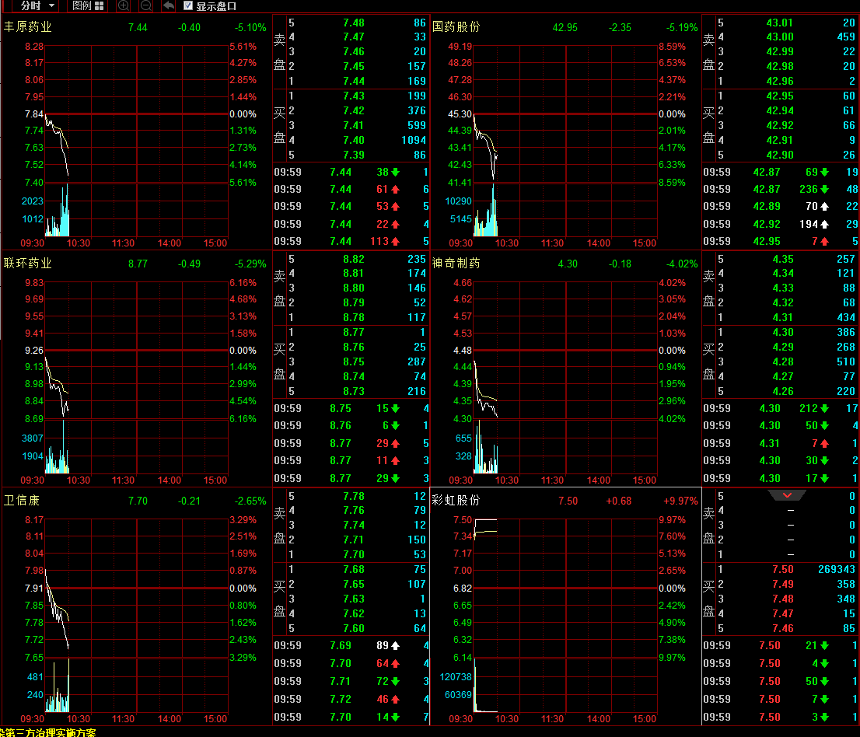This screenshot has height=737, width=860.
Task: Click 丰原药业 buy-4 volume 1094
Action: (x=414, y=141)
